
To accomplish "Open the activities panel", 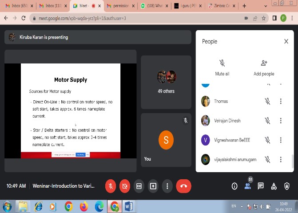I will pyautogui.click(x=274, y=186).
